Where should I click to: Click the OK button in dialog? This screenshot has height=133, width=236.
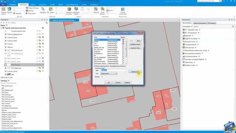point(109,82)
